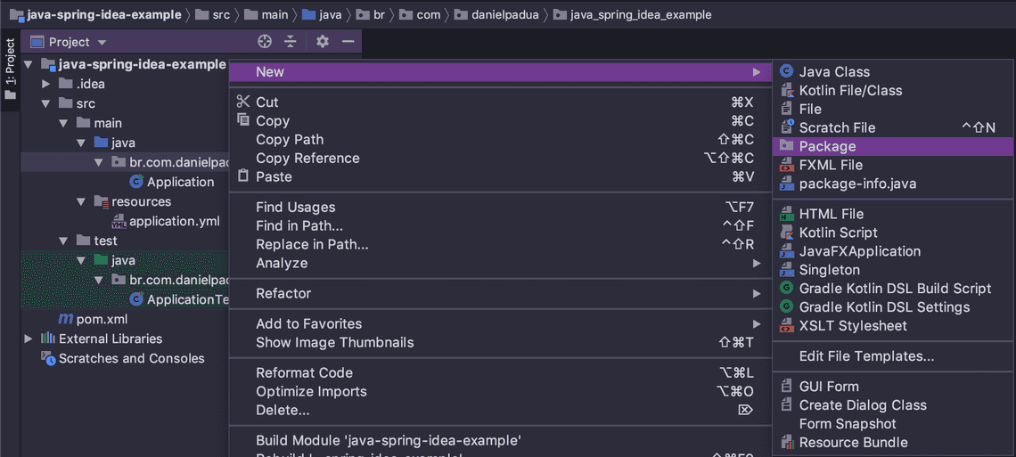1016x457 pixels.
Task: Click the package-info.java icon
Action: coord(787,184)
